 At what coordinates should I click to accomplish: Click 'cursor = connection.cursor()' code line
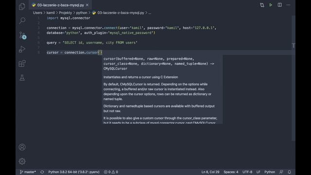click(74, 52)
